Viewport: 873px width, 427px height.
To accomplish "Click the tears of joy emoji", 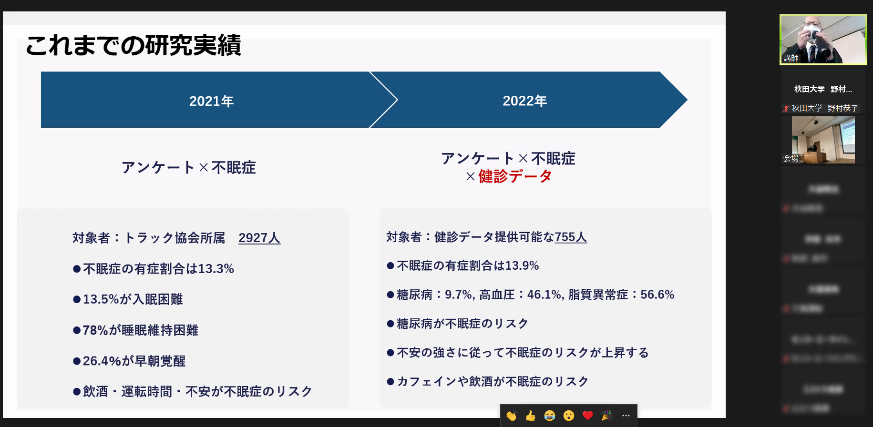I will (549, 416).
